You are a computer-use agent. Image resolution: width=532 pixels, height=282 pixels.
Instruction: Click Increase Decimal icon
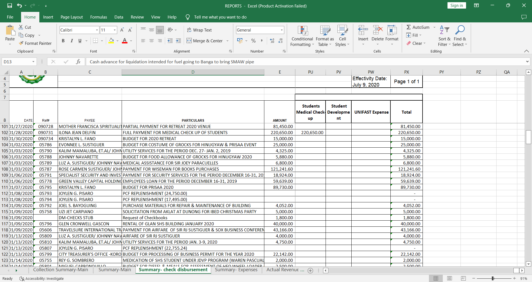[x=272, y=41]
